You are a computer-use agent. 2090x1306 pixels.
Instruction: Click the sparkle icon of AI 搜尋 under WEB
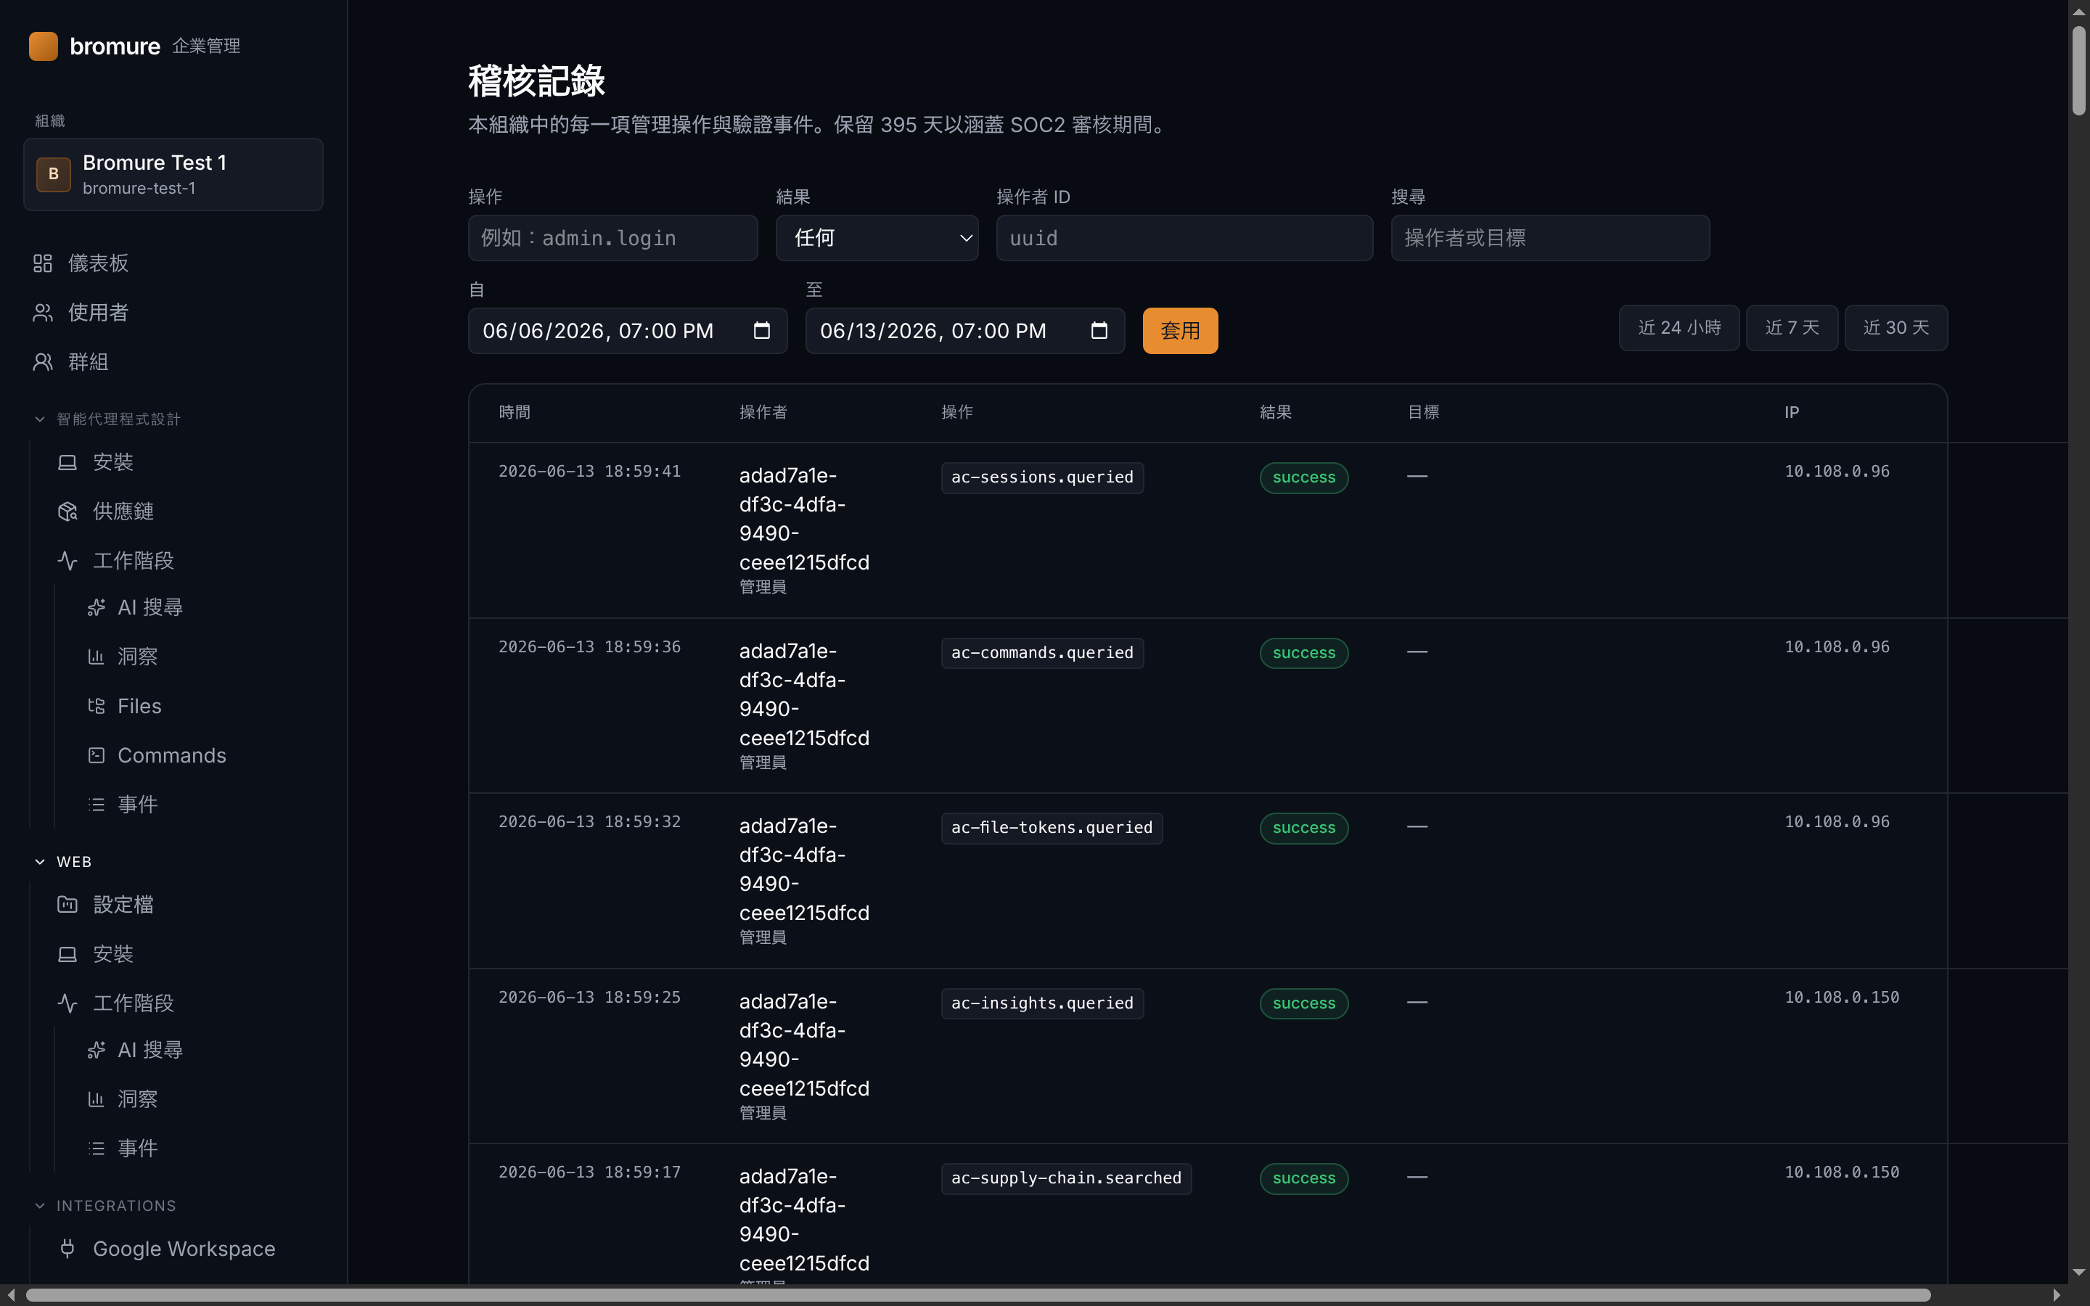tap(96, 1049)
